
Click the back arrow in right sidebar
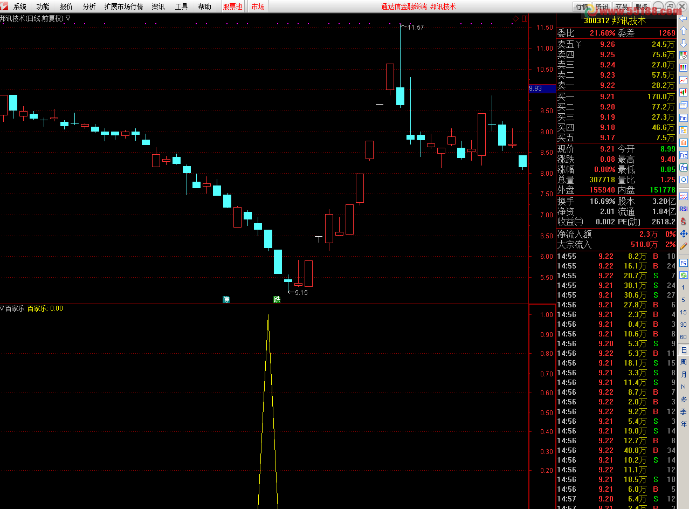tap(683, 19)
